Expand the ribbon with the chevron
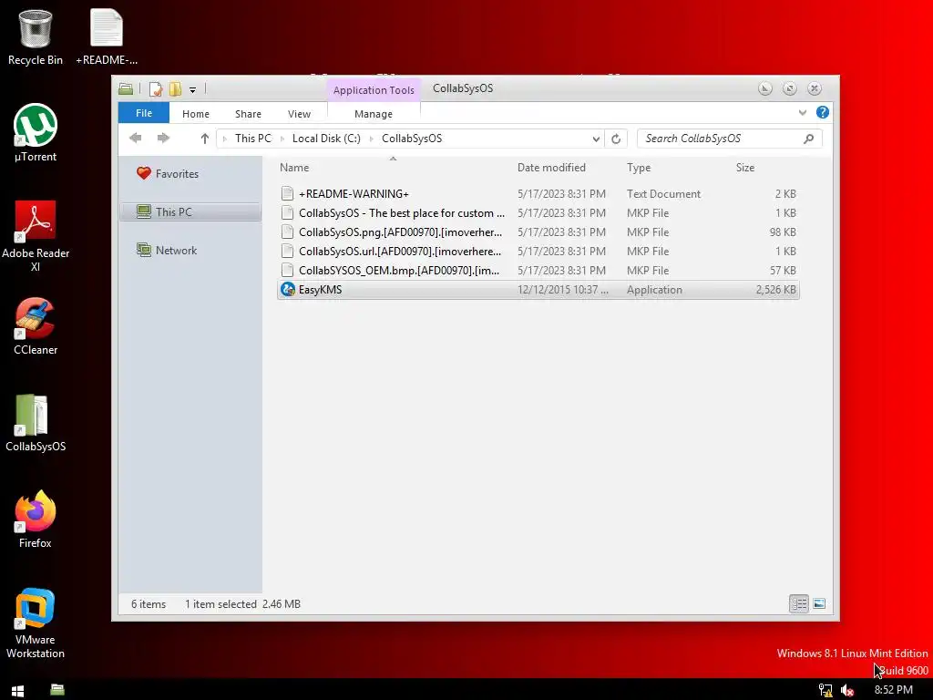 (x=803, y=112)
